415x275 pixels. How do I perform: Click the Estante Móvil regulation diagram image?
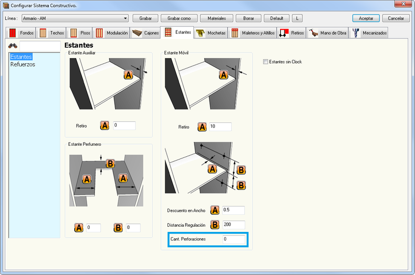(205, 168)
